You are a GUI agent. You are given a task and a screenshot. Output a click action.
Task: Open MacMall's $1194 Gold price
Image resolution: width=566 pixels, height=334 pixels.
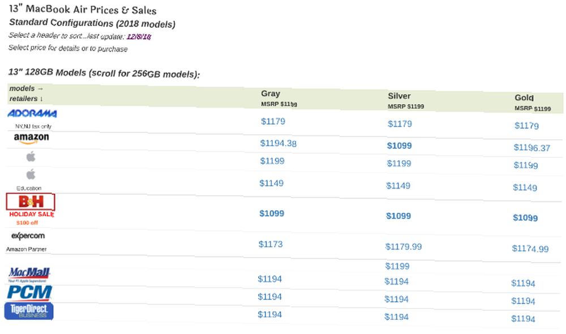524,284
